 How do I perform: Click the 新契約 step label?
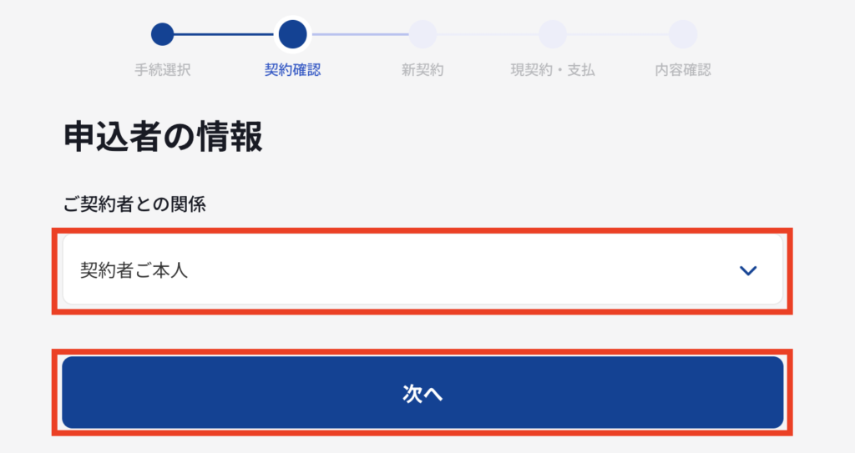[422, 70]
